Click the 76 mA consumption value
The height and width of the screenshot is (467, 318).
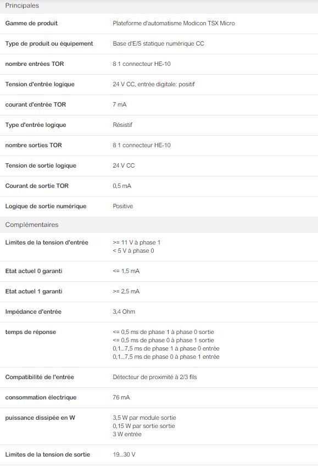[121, 397]
